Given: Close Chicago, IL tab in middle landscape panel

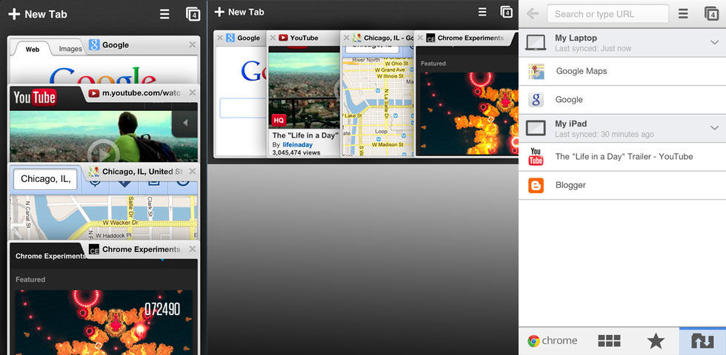Looking at the screenshot, I should coord(347,38).
